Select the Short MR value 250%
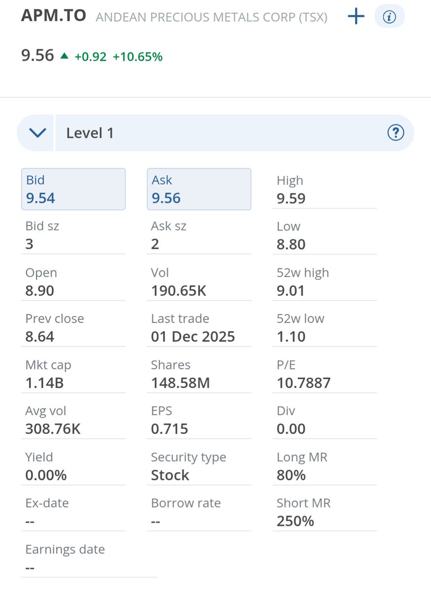 (296, 521)
